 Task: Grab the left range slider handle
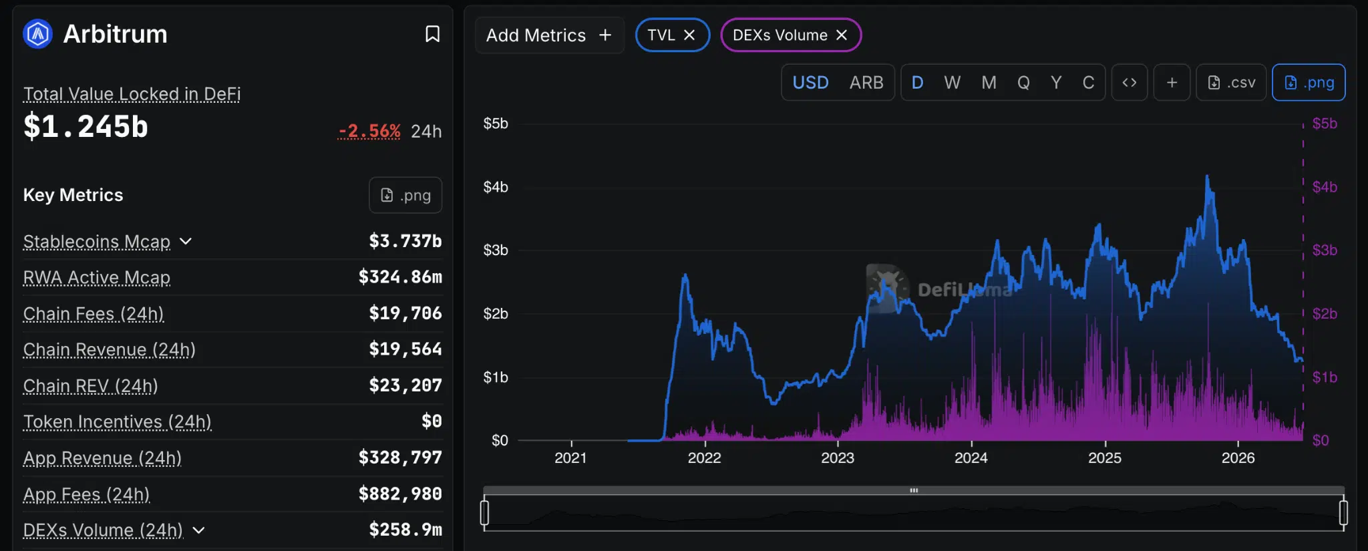coord(485,513)
